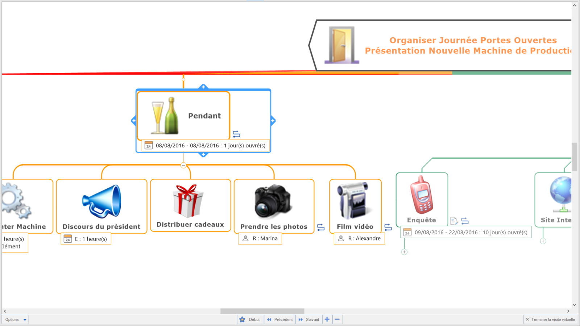Select the camcorder icon on Film vidéo
The width and height of the screenshot is (580, 326).
point(353,201)
